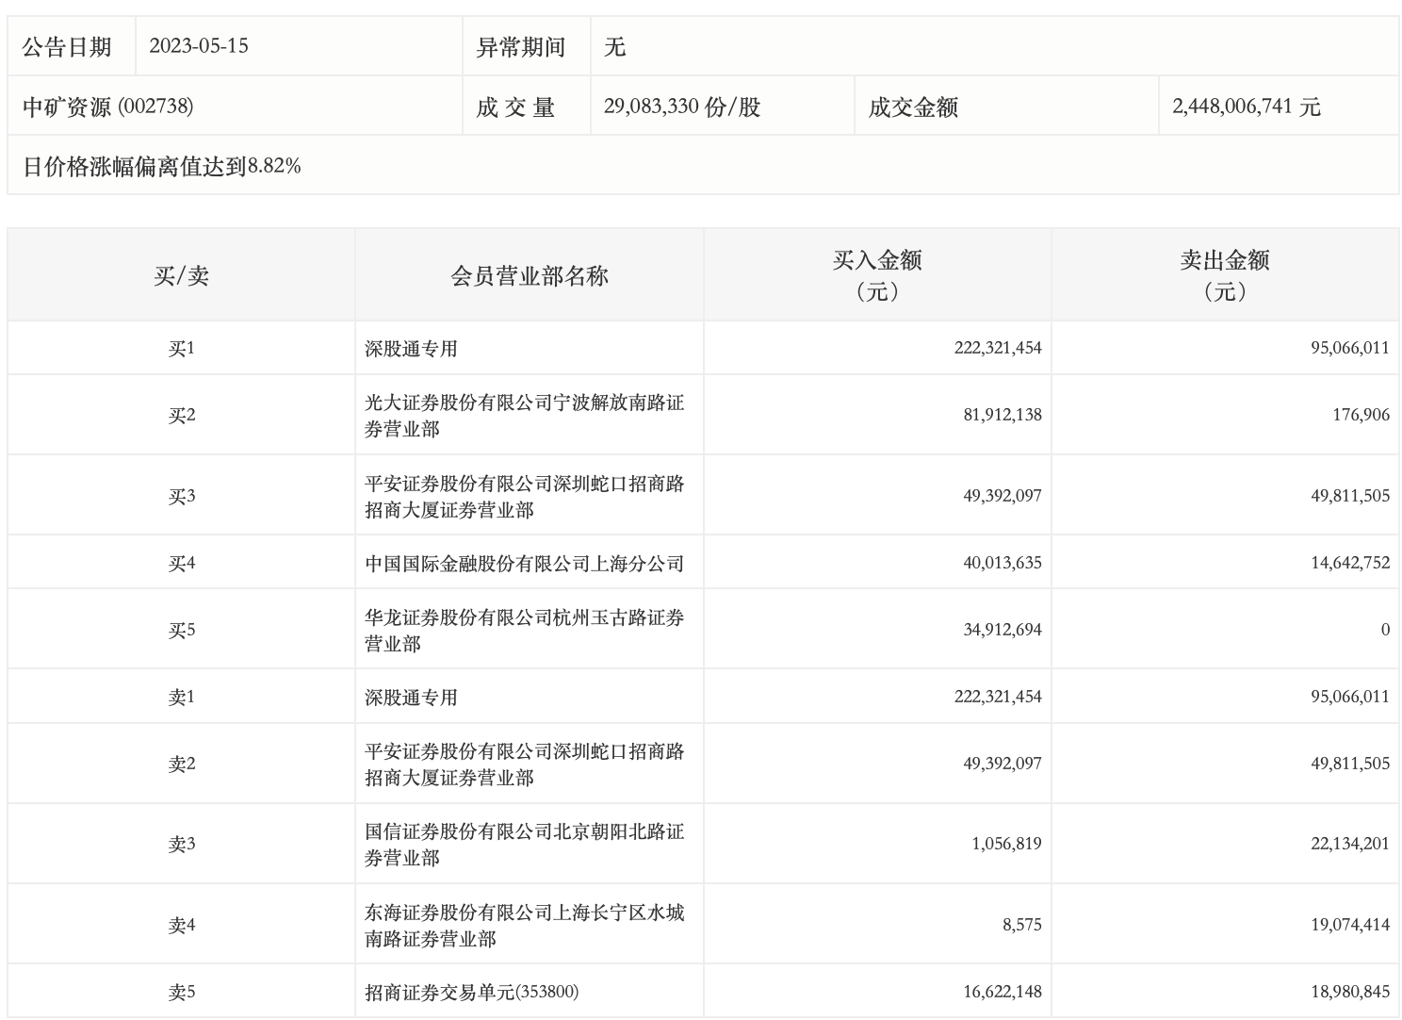Image resolution: width=1402 pixels, height=1020 pixels.
Task: Select 中国国际金融股份有限公司上海分公司
Action: click(525, 563)
